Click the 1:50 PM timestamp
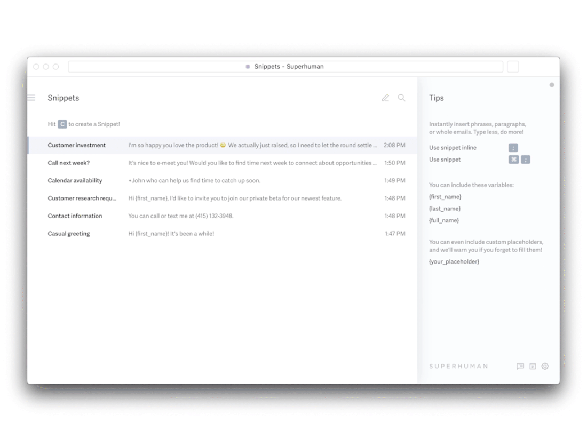 tap(394, 163)
